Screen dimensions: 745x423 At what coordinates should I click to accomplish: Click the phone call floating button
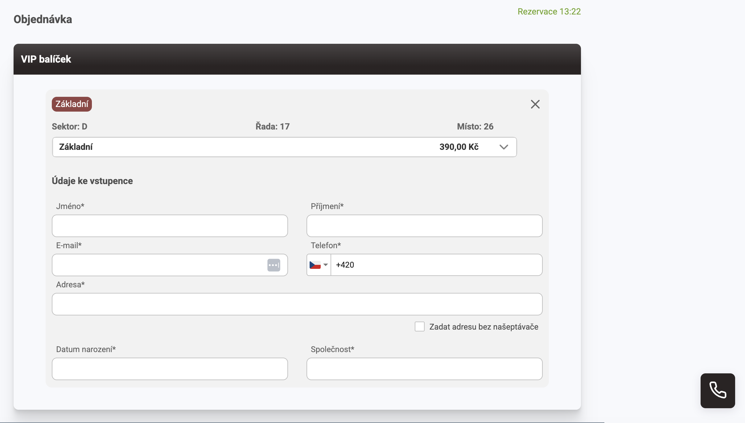coord(718,390)
